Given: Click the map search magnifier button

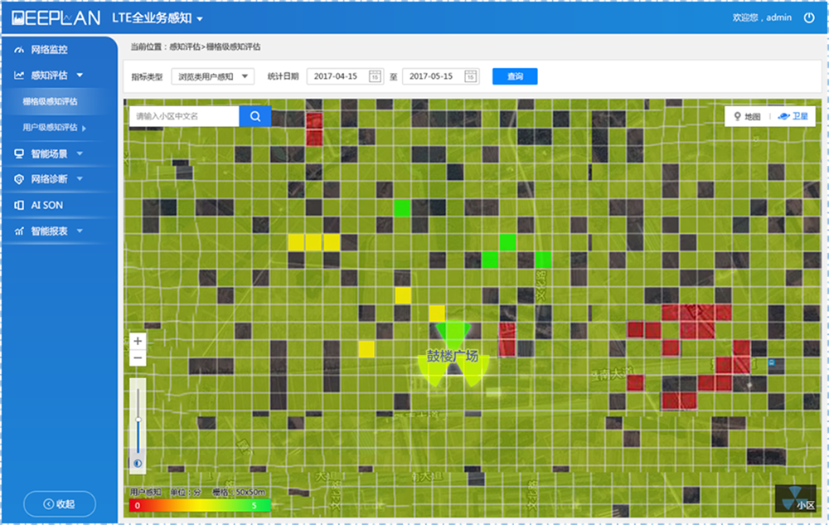Looking at the screenshot, I should [x=255, y=116].
